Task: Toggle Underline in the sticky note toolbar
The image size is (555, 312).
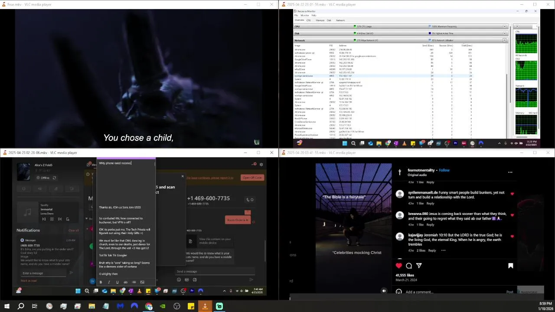Action: click(x=117, y=282)
